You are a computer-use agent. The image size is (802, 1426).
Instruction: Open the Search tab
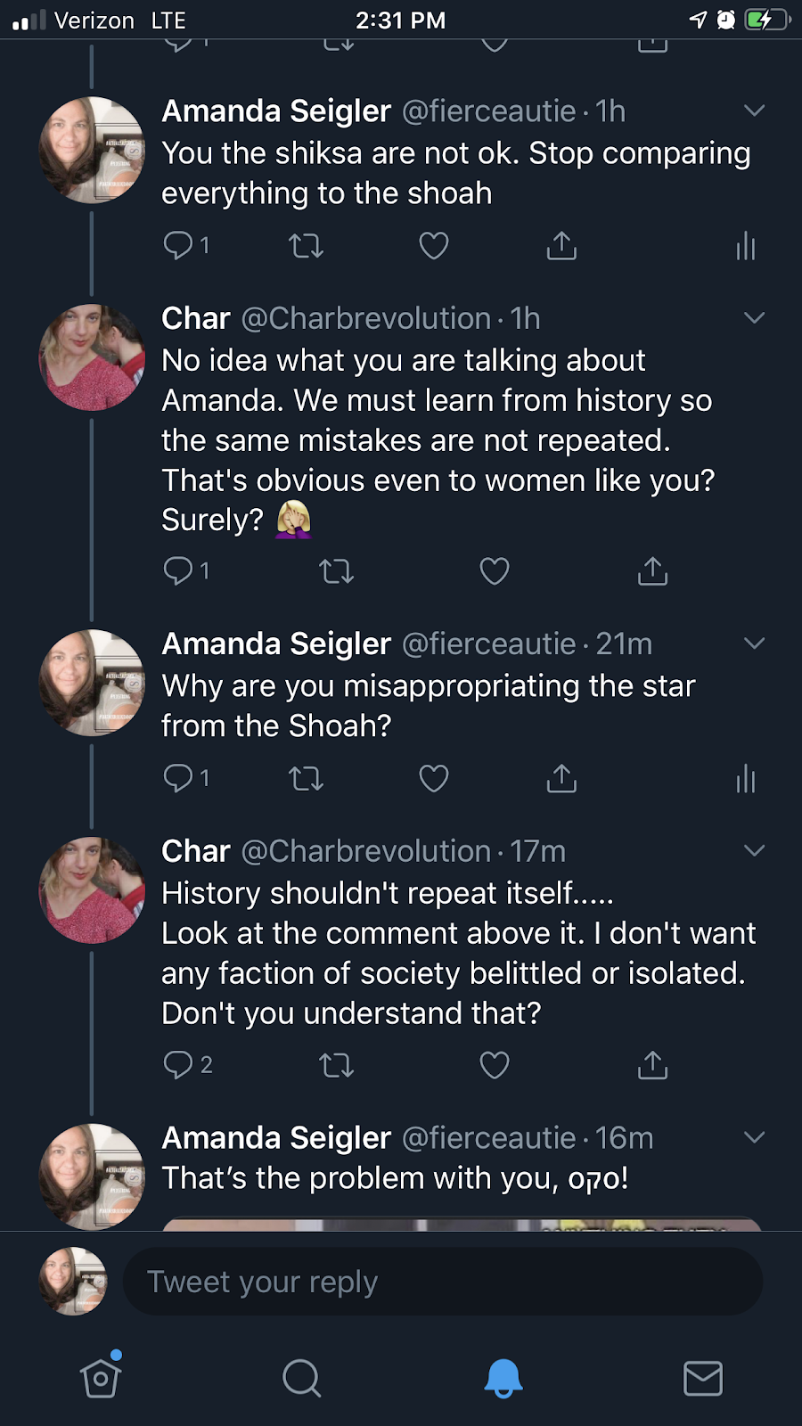click(x=301, y=1378)
